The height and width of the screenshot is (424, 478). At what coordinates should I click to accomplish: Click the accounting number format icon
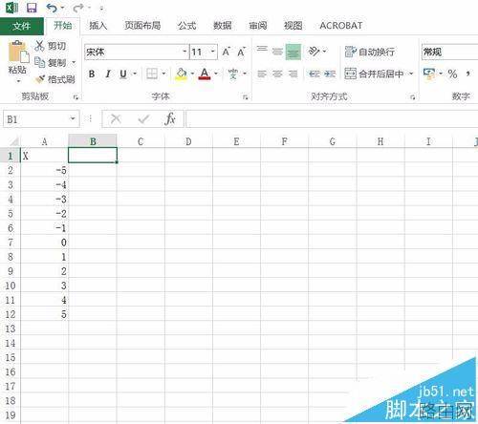pyautogui.click(x=429, y=74)
